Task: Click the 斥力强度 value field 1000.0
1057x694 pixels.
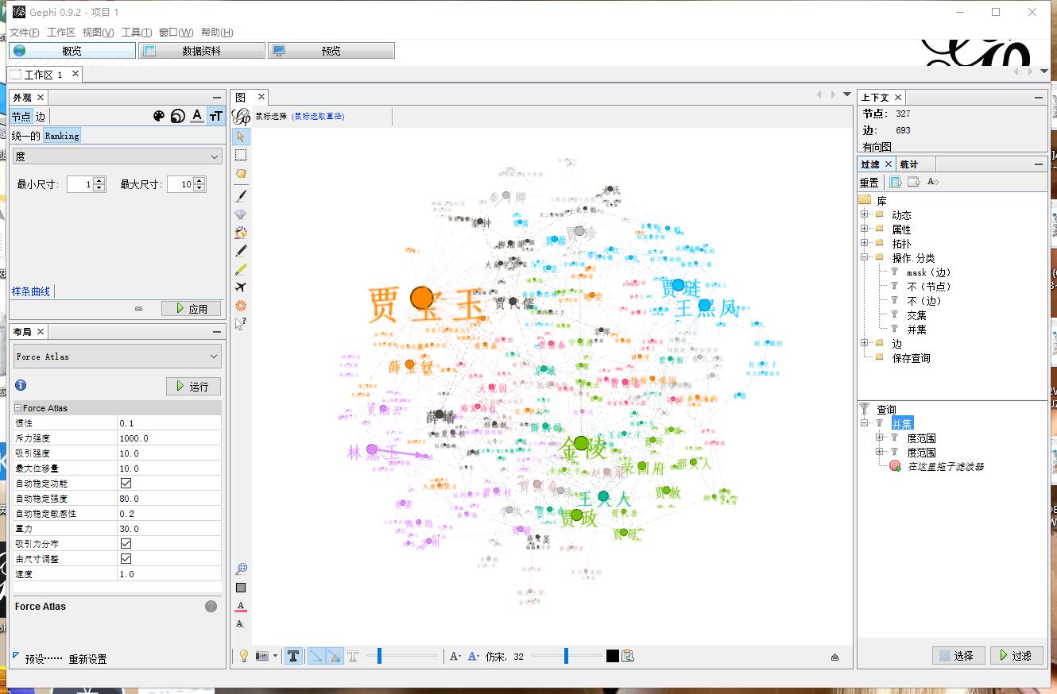Action: [x=168, y=438]
